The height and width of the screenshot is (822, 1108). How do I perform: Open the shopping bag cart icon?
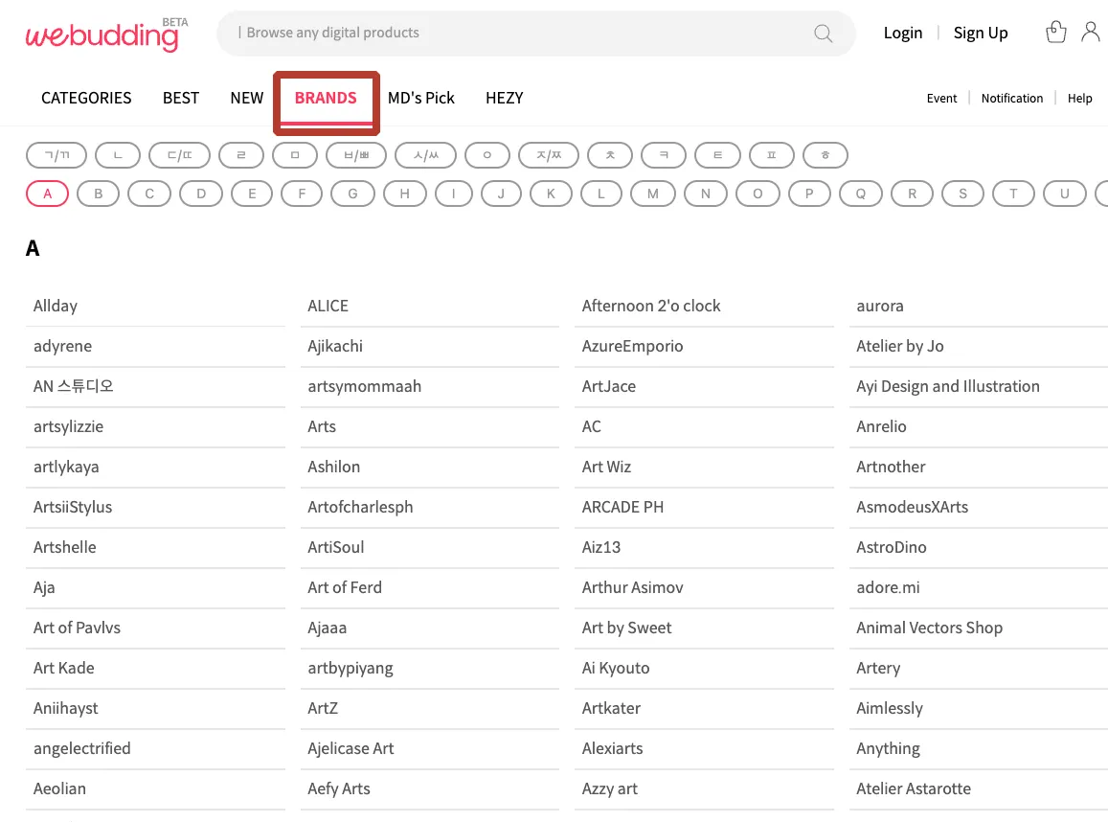click(1055, 32)
